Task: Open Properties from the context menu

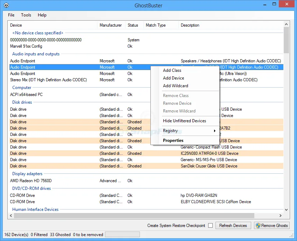Action: [x=173, y=140]
